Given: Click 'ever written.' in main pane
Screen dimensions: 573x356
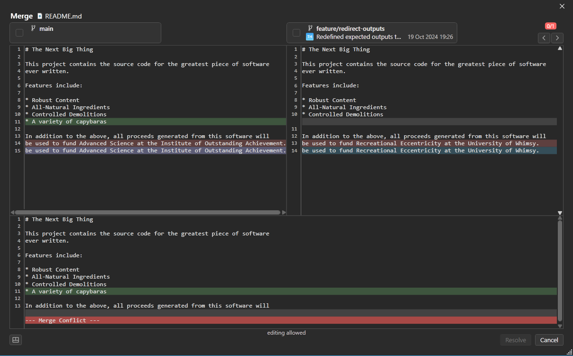Looking at the screenshot, I should [47, 71].
